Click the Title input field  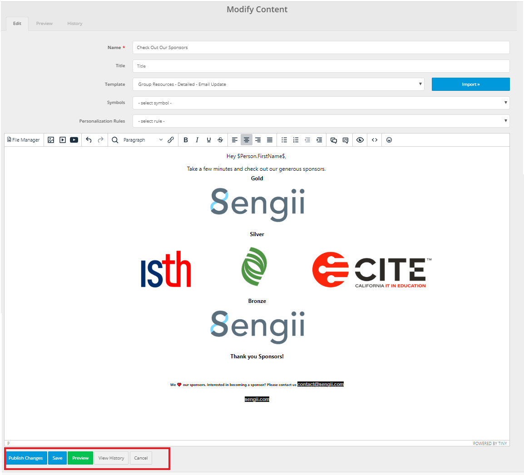tap(321, 66)
